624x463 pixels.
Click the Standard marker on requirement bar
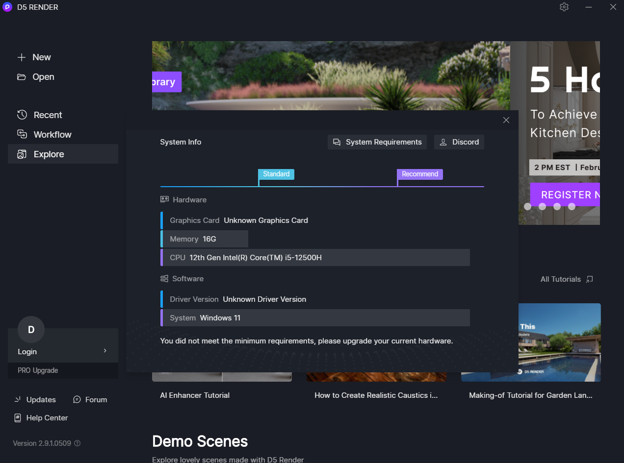pos(276,174)
